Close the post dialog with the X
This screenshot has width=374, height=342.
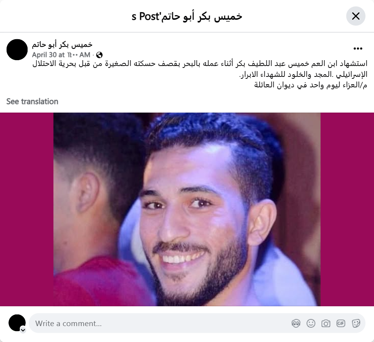tap(356, 16)
